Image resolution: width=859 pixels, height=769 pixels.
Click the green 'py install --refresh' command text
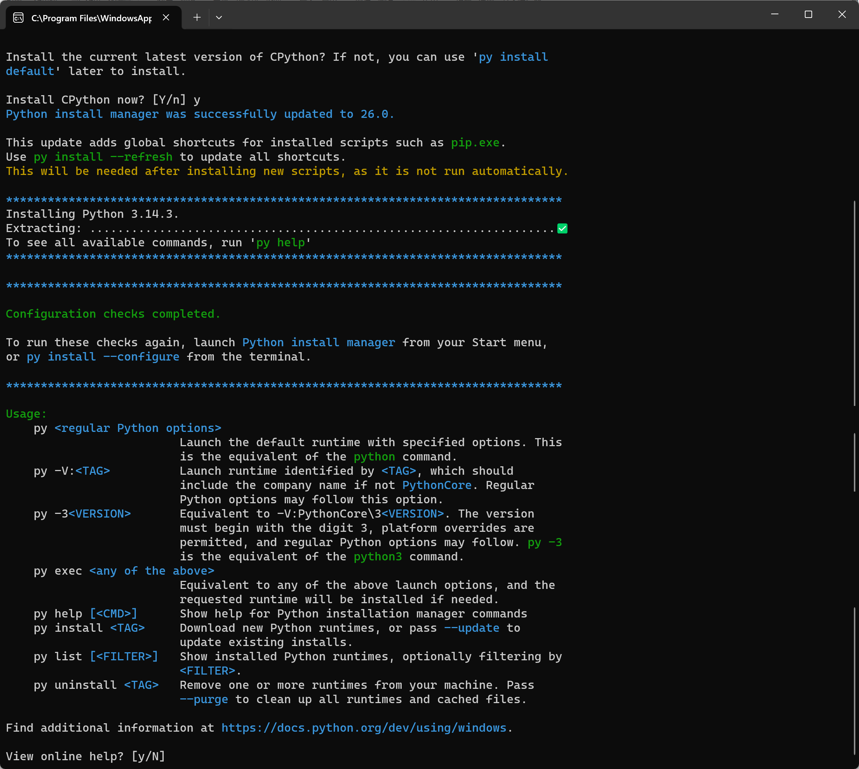(x=103, y=157)
